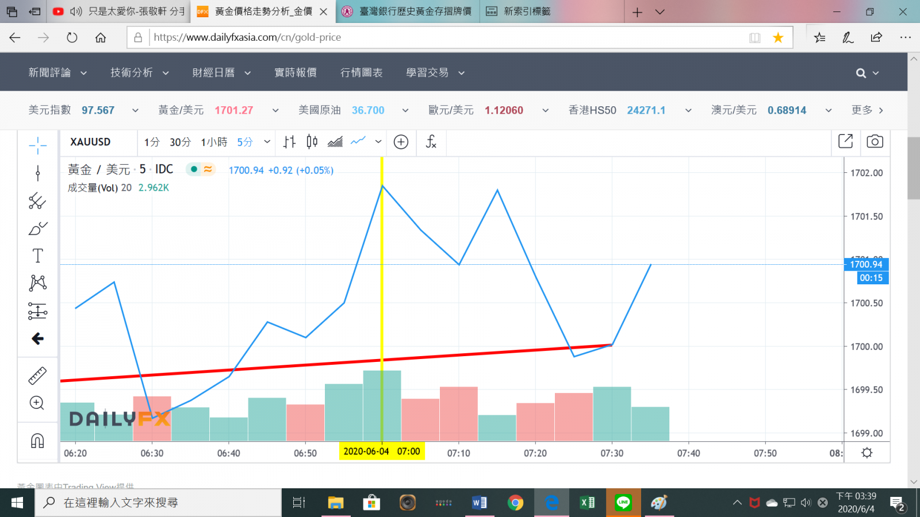Screen dimensions: 920x517
Task: Open LINE from the taskbar
Action: click(x=623, y=503)
